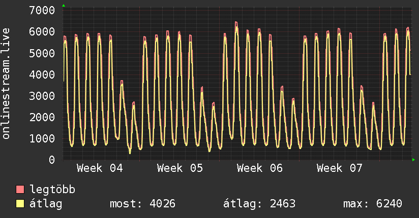This screenshot has width=419, height=218.
Task: Click the Week 05 axis label
Action: point(180,168)
